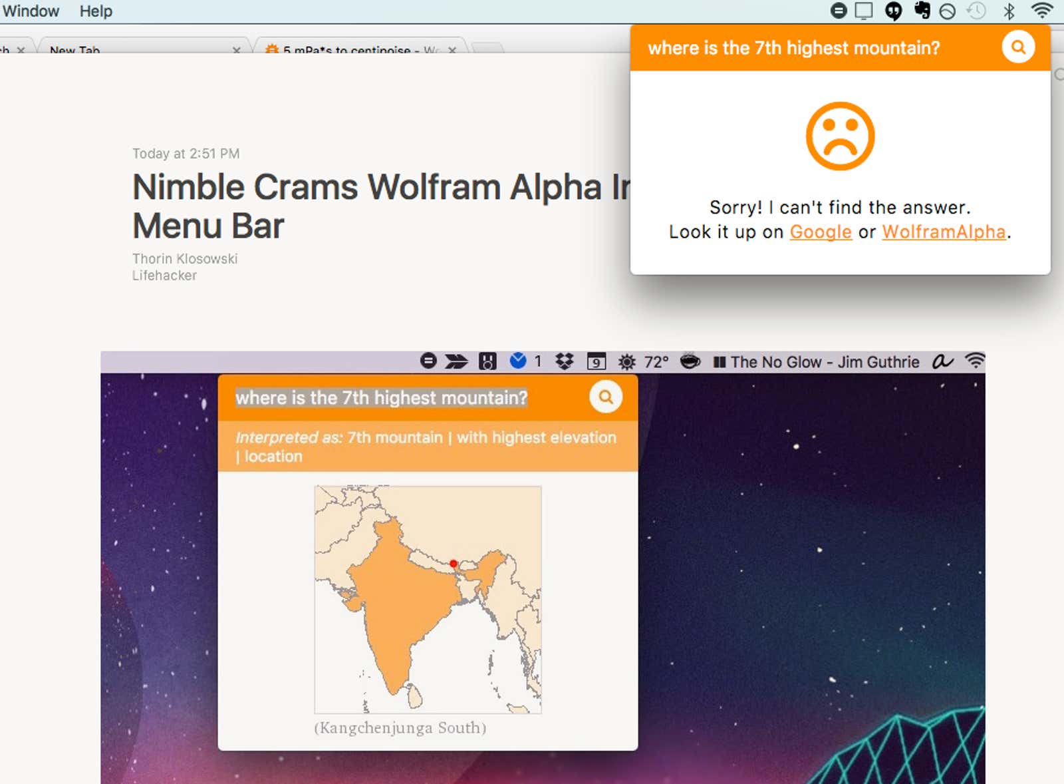The width and height of the screenshot is (1064, 784).
Task: Open the Wi-Fi menu in top menu bar
Action: pyautogui.click(x=1042, y=10)
